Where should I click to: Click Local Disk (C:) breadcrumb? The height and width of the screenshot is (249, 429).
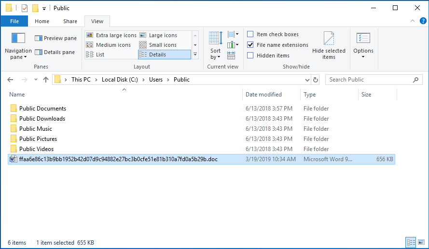[x=120, y=80]
